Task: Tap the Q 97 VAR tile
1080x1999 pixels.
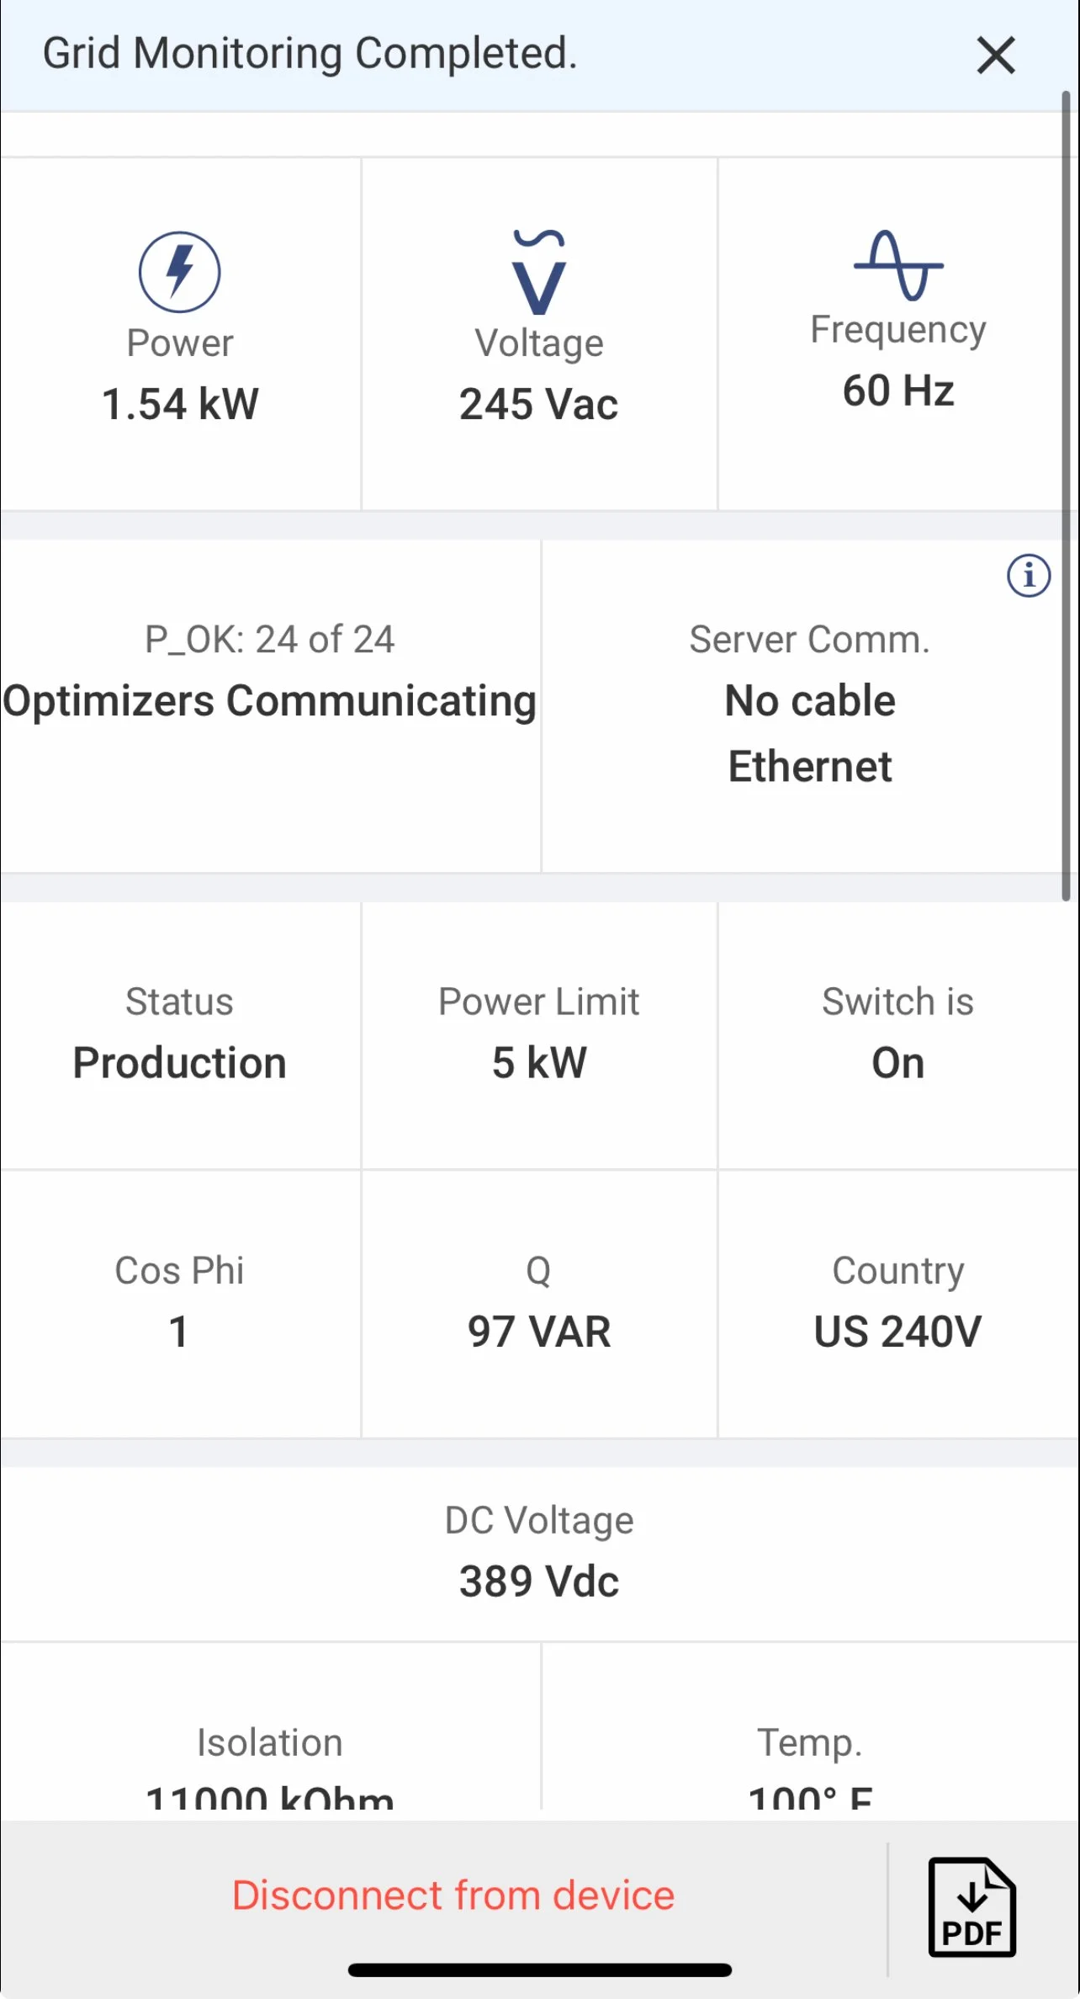Action: (x=539, y=1303)
